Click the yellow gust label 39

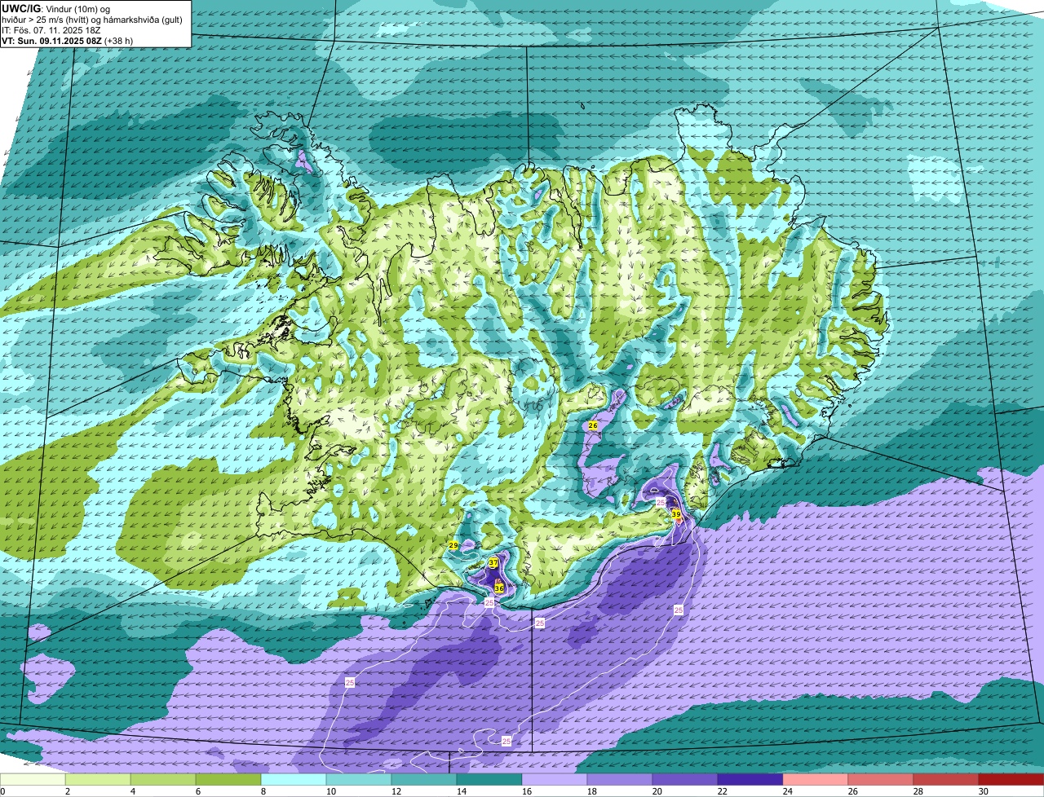click(x=676, y=514)
